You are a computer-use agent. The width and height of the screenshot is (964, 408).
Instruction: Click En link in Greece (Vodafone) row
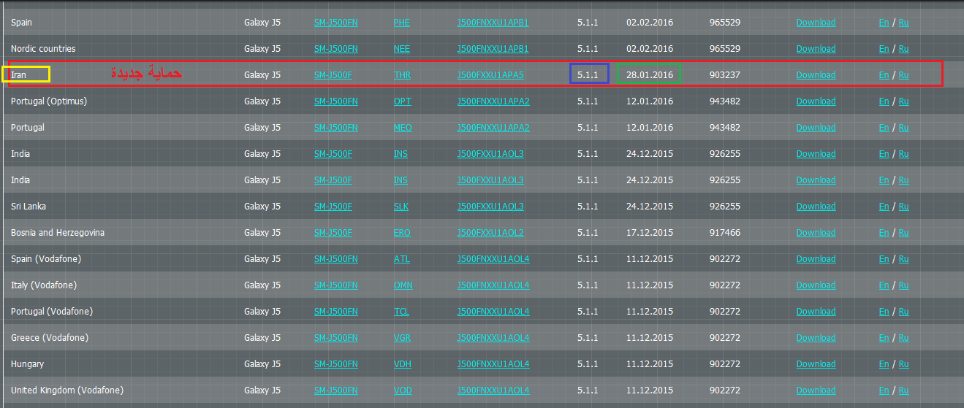point(884,338)
